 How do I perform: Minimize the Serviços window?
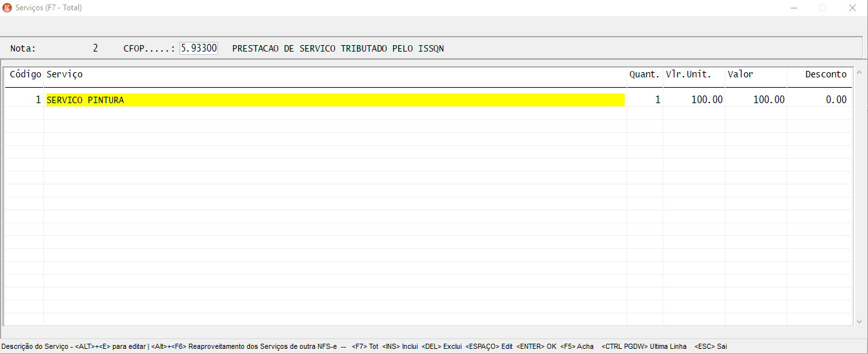click(x=793, y=8)
